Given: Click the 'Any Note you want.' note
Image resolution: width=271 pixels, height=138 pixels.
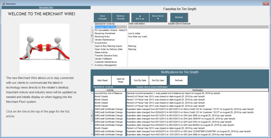Looking at the screenshot, I should [138, 37].
